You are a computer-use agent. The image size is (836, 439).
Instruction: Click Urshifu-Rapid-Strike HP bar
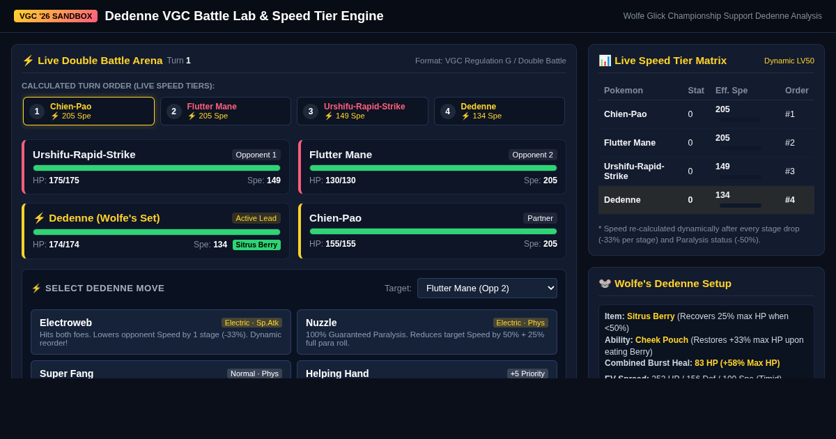[157, 168]
